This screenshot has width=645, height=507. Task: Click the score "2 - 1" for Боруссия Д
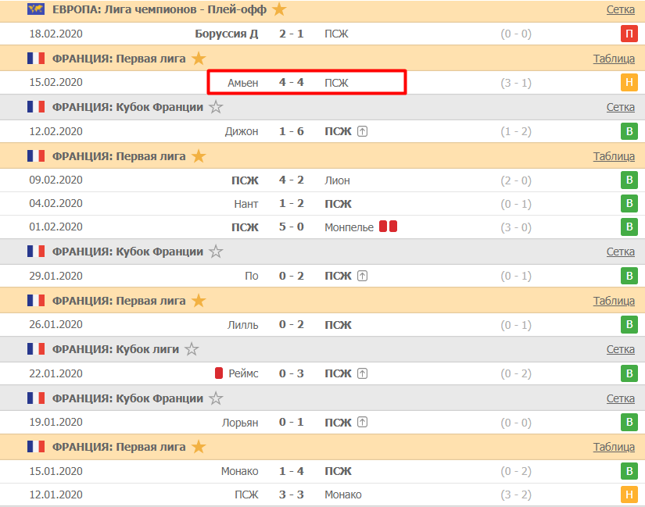[x=292, y=34]
